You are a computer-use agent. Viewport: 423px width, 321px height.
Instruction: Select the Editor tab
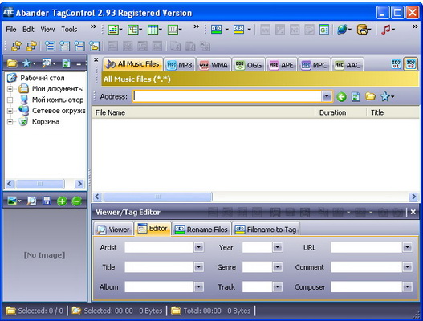153,229
